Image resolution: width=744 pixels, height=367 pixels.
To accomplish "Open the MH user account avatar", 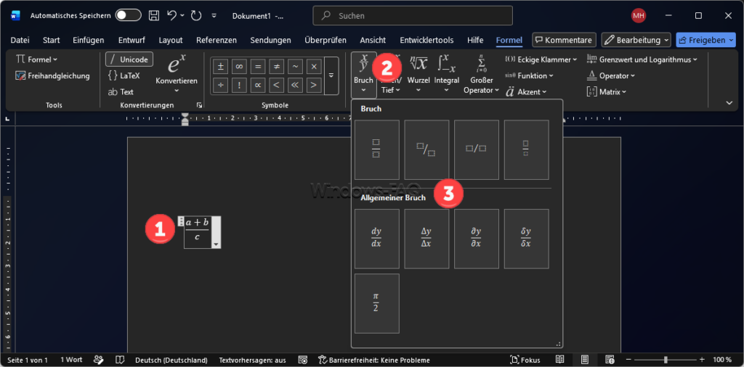I will point(638,16).
